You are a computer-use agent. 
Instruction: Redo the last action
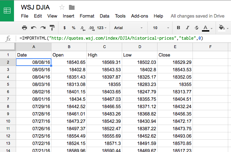[43, 28]
